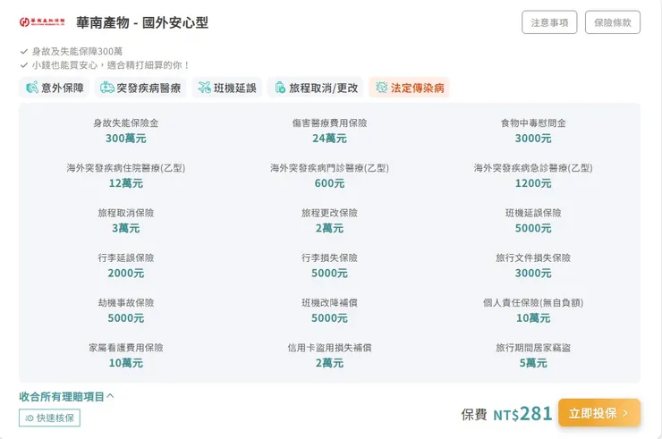Click 立即投保 to buy insurance now
This screenshot has width=662, height=439.
coord(599,413)
